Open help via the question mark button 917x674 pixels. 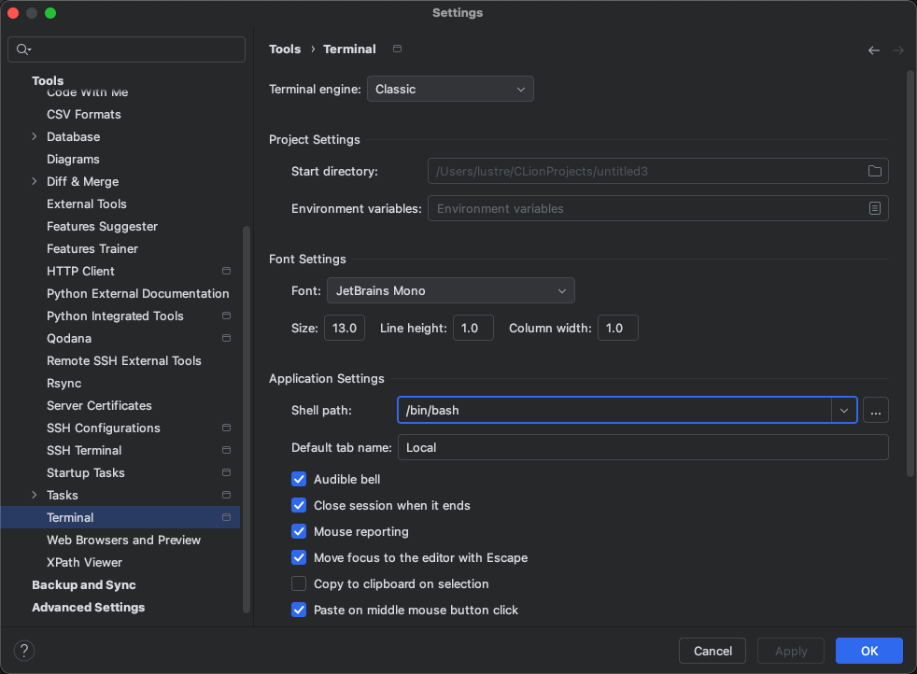[x=24, y=651]
